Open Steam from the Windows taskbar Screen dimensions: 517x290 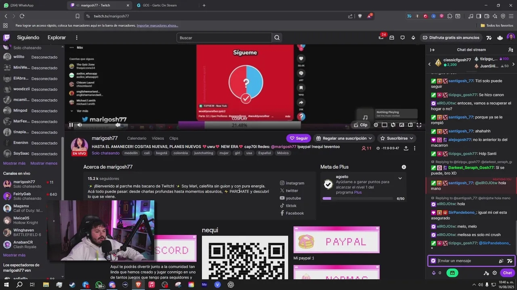coord(72,284)
